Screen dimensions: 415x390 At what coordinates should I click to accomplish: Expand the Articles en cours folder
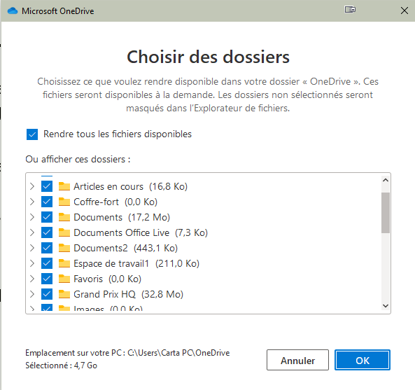click(x=32, y=186)
